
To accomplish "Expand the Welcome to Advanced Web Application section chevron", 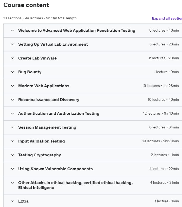I will [12, 31].
